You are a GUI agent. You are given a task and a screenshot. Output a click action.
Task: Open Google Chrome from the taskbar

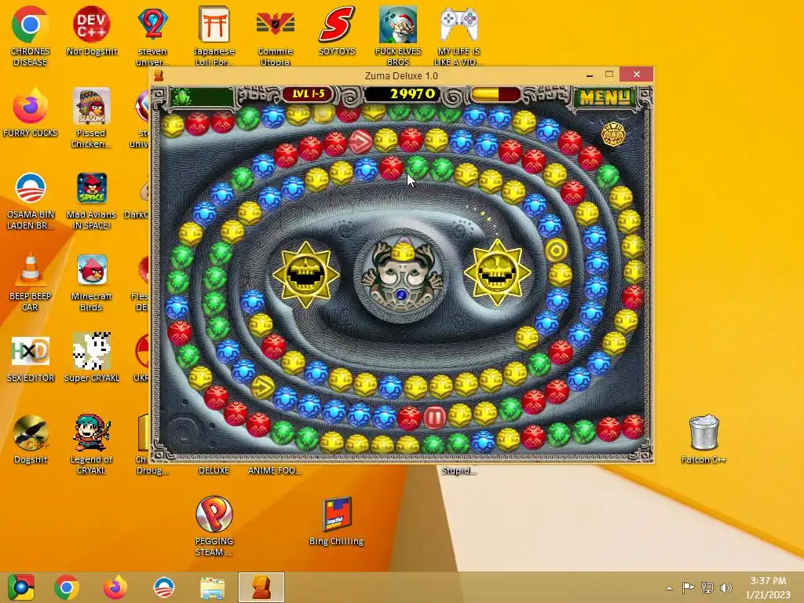[67, 587]
